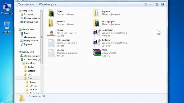This screenshot has height=103, width=184.
Task: Select the Заявление Word document icon
Action: pos(97,33)
